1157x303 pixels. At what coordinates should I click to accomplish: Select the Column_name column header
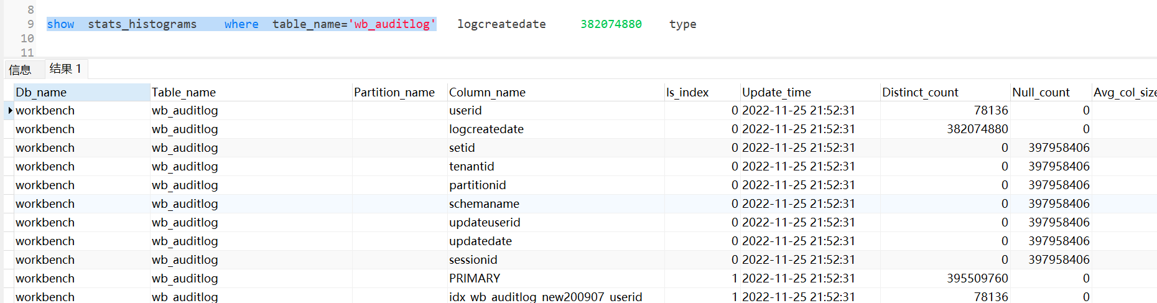[487, 92]
